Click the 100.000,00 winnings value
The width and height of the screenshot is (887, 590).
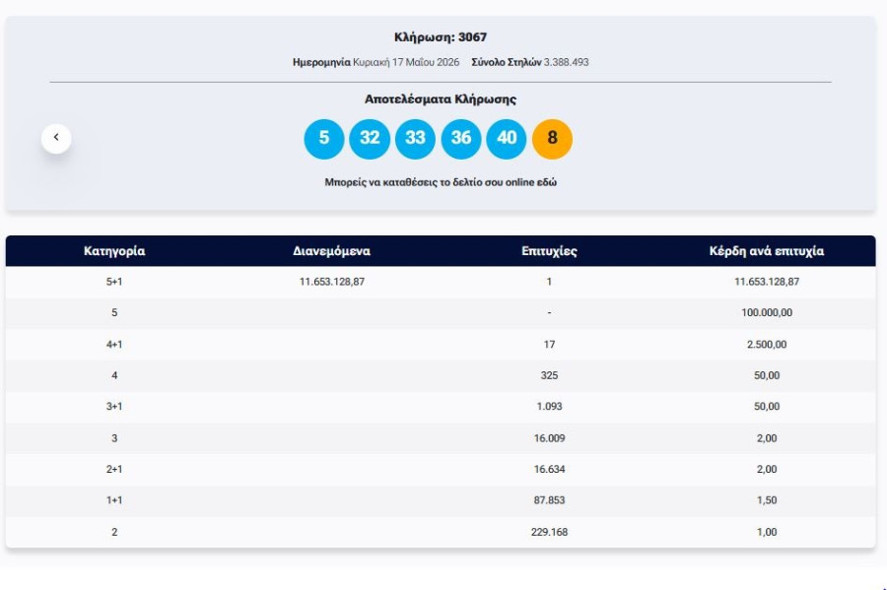coord(767,312)
